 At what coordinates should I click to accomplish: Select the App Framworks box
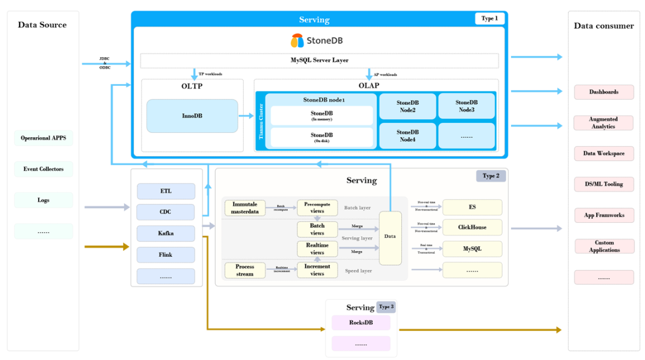tap(604, 216)
